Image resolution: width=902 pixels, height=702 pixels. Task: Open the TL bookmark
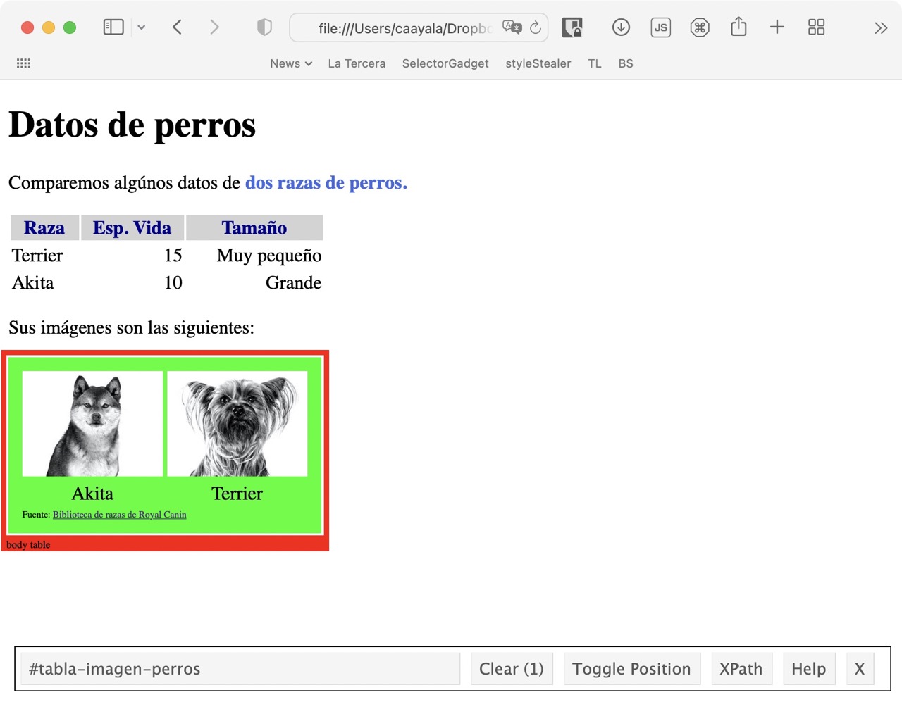595,63
